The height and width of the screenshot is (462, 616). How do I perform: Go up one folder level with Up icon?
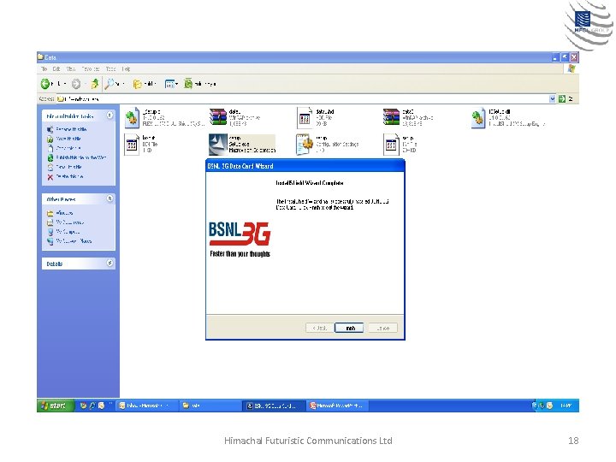tap(94, 84)
